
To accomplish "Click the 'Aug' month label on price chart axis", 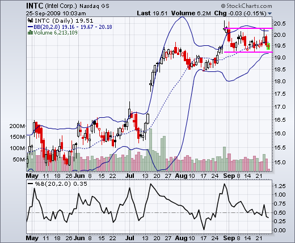I will tap(181, 176).
